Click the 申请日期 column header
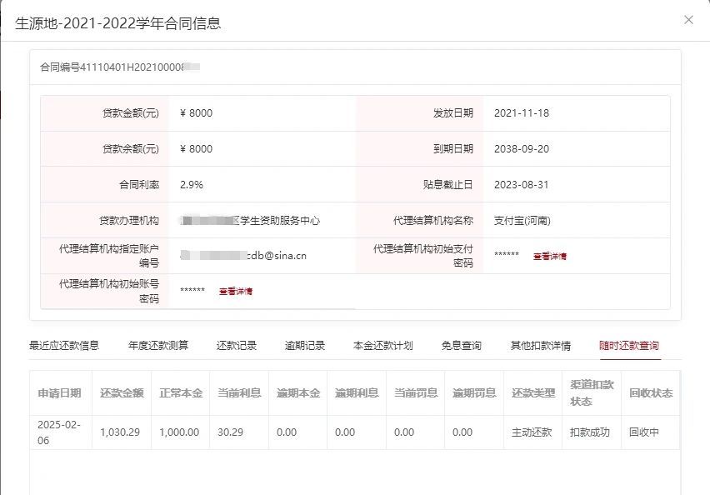 pos(60,393)
